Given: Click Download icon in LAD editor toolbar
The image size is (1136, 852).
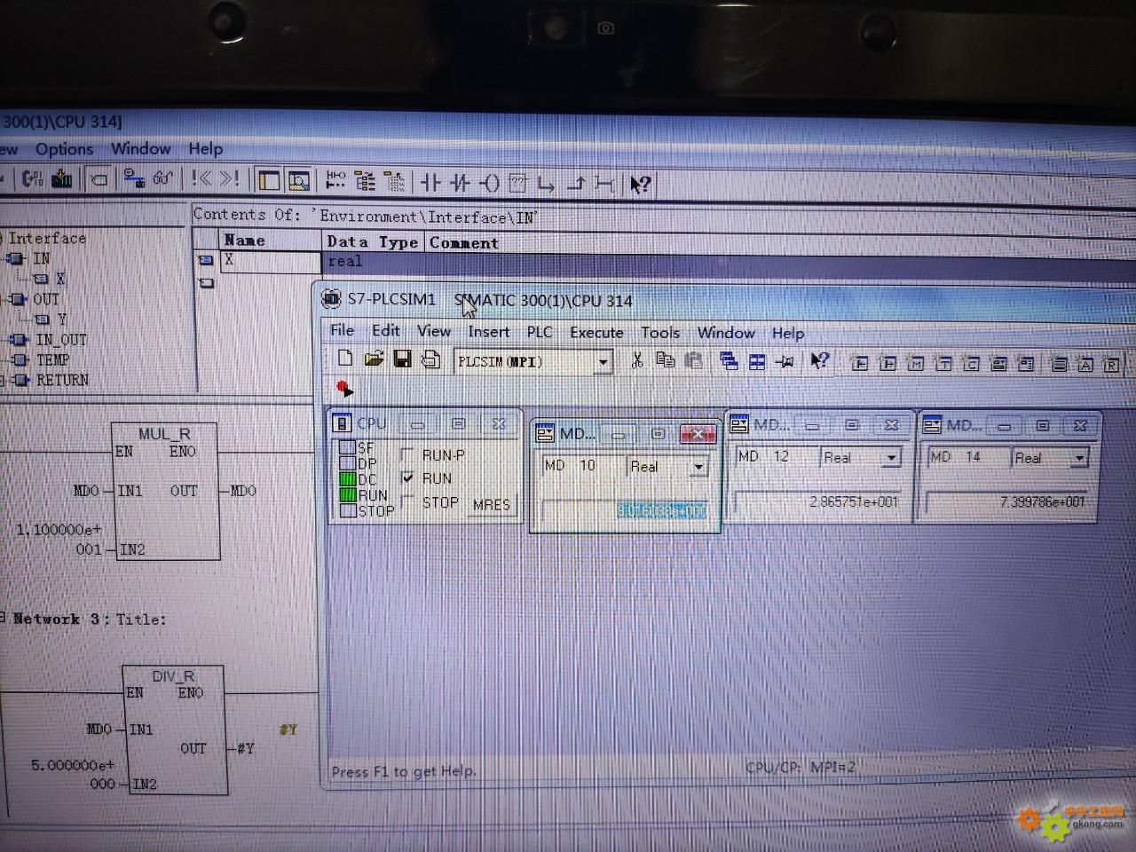Looking at the screenshot, I should pos(62,178).
